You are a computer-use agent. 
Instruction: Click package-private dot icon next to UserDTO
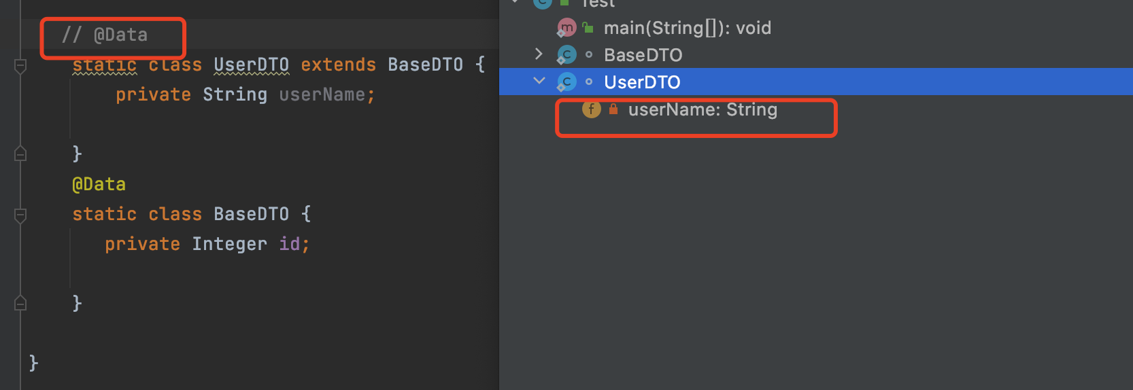tap(589, 82)
